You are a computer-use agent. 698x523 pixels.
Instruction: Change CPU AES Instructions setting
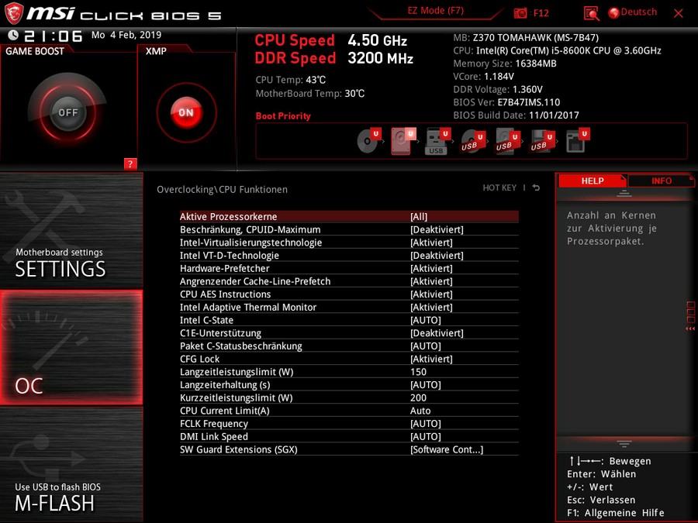(x=349, y=294)
